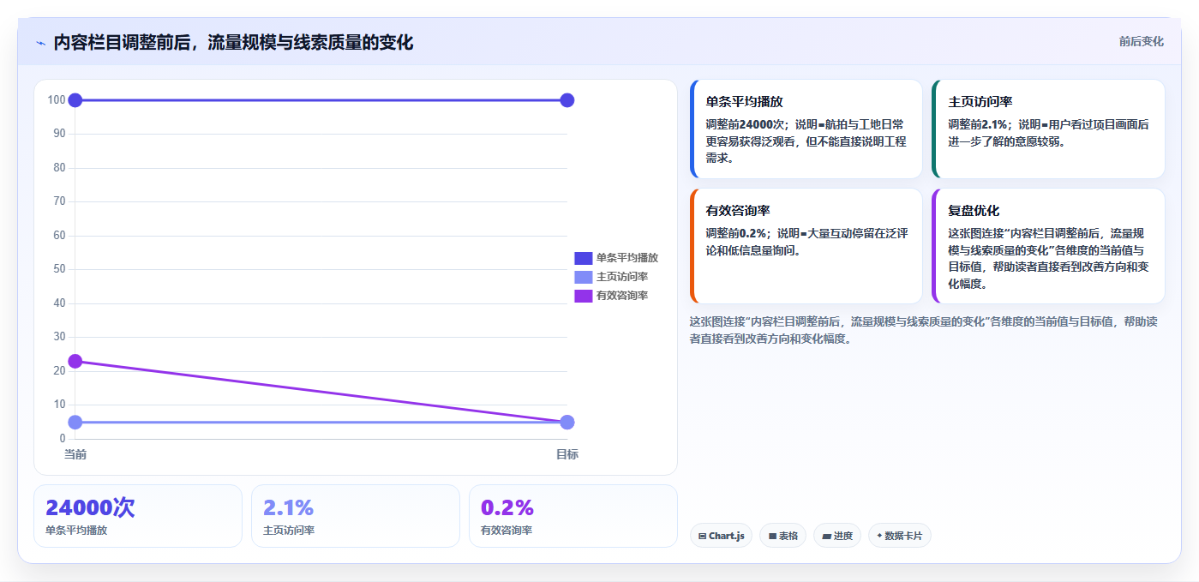Open the 有效咨询率 info card heading
1199x582 pixels.
click(x=738, y=210)
